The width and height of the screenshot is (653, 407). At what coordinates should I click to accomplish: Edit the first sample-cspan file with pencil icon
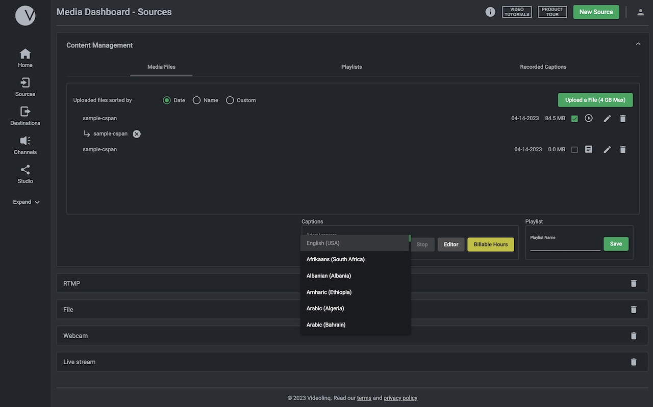(607, 118)
